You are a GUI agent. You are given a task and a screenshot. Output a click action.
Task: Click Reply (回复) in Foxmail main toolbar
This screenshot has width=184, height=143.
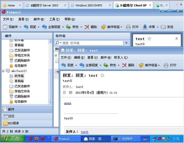[30, 27]
